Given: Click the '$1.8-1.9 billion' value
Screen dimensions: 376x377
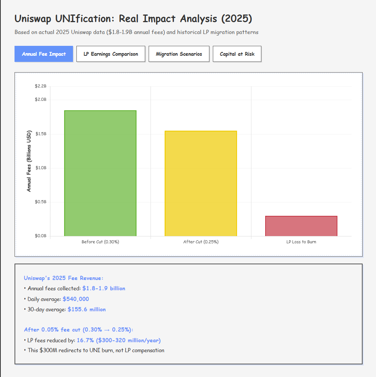Looking at the screenshot, I should (x=104, y=288).
